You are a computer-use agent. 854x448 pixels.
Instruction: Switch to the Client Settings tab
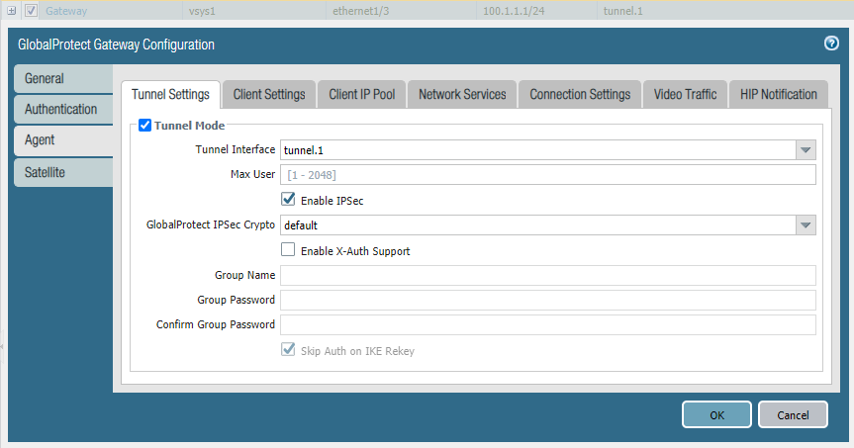[269, 94]
